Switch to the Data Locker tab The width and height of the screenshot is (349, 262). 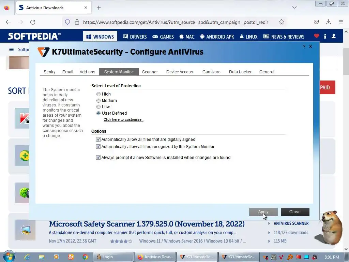click(x=240, y=72)
